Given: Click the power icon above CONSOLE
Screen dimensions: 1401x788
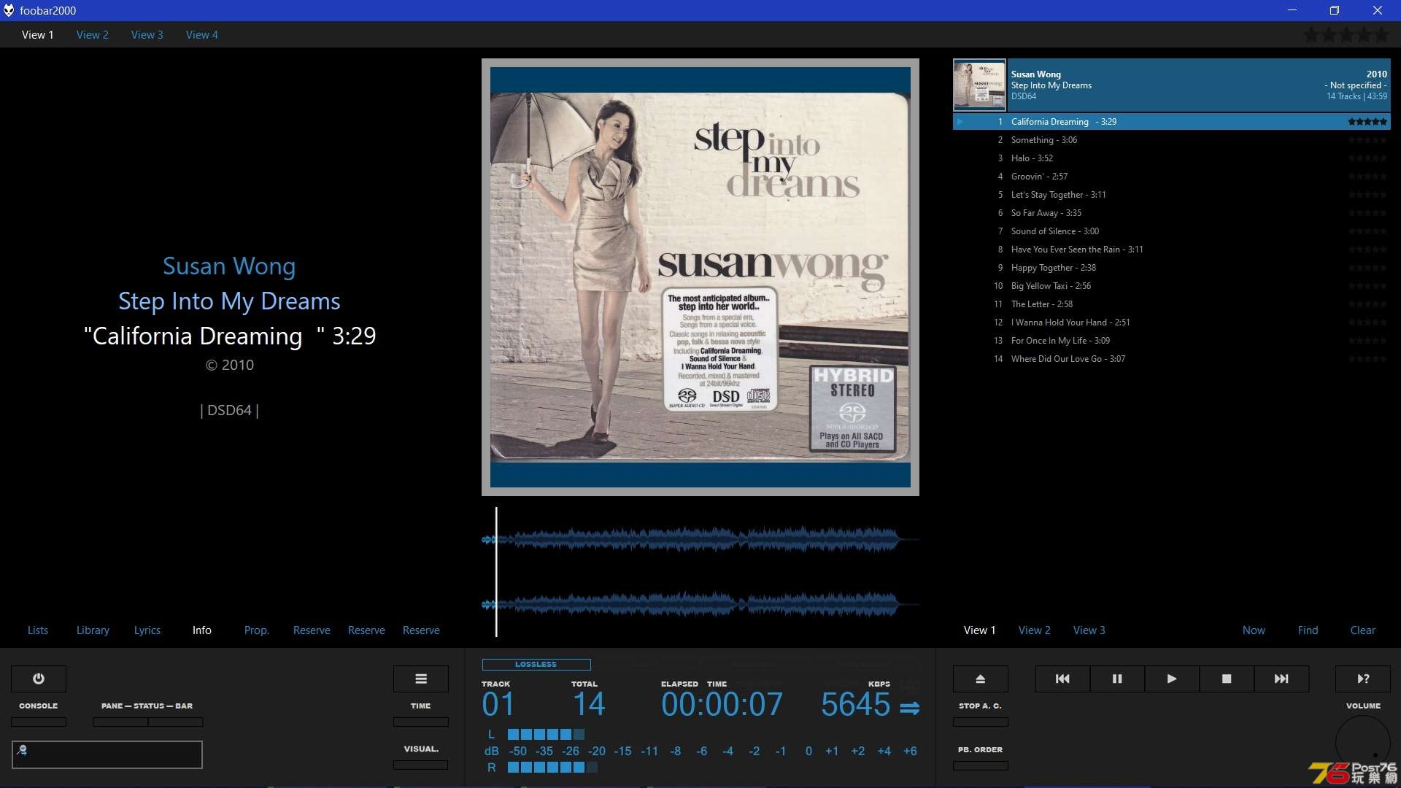Looking at the screenshot, I should [39, 679].
